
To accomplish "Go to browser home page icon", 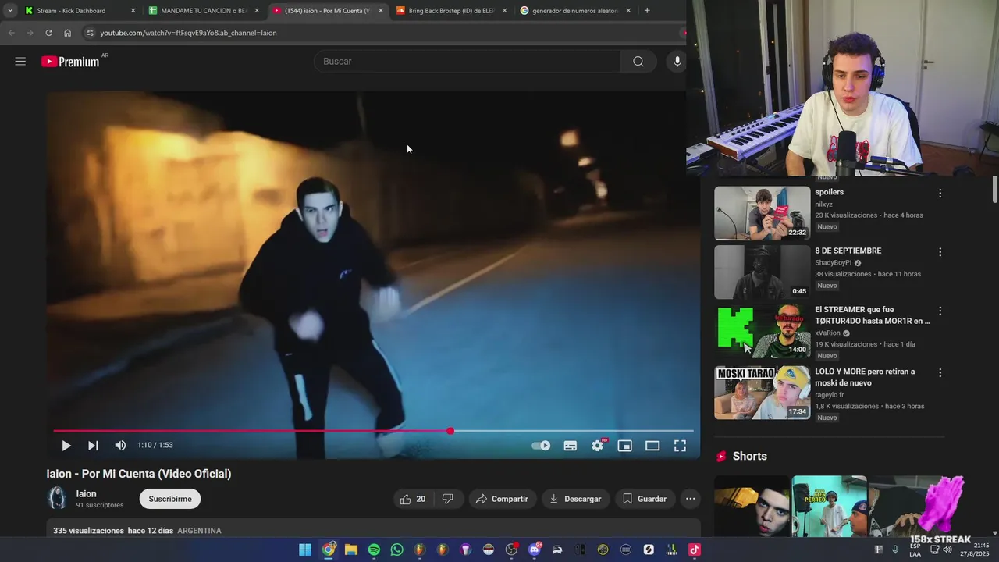I will (x=67, y=33).
